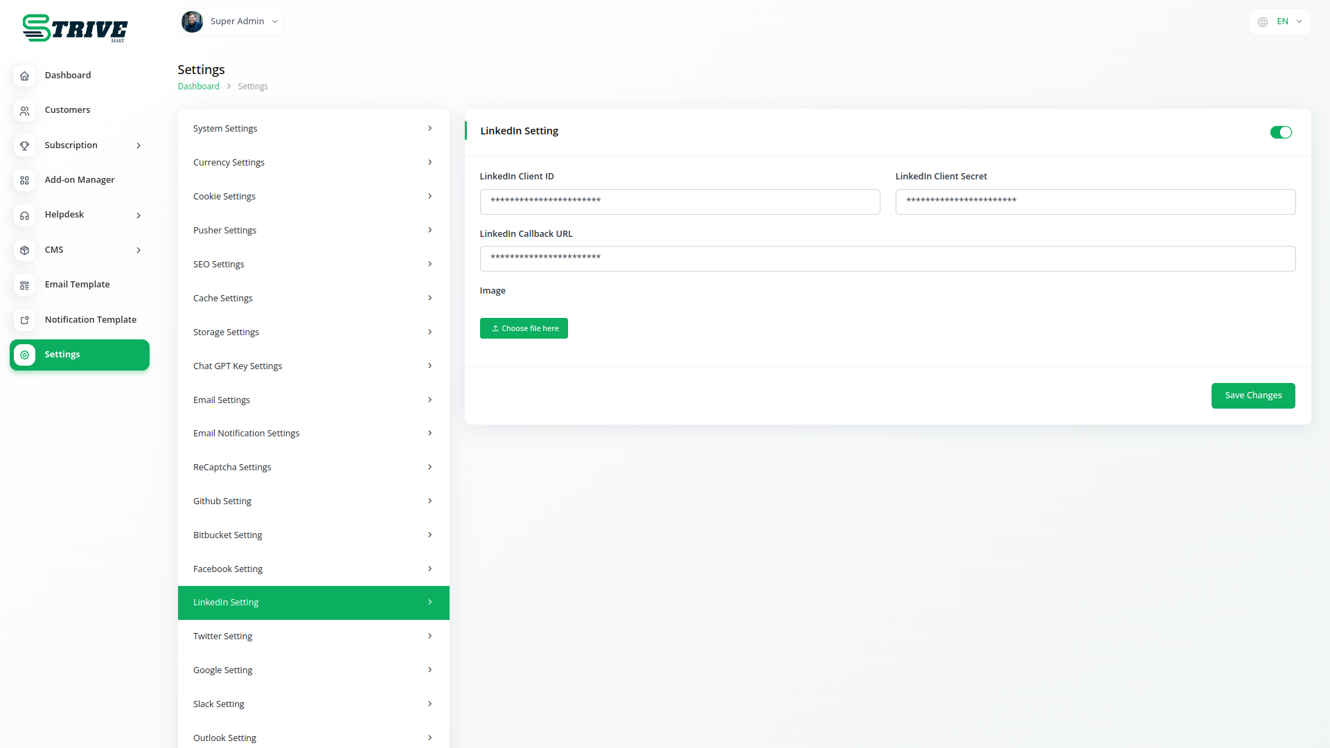The image size is (1330, 748).
Task: Click the Subscription trophy icon
Action: (24, 145)
